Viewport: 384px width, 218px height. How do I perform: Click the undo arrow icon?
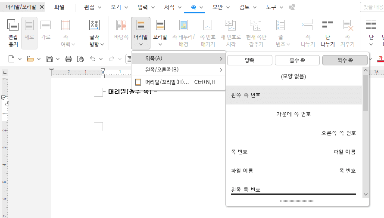(93, 59)
